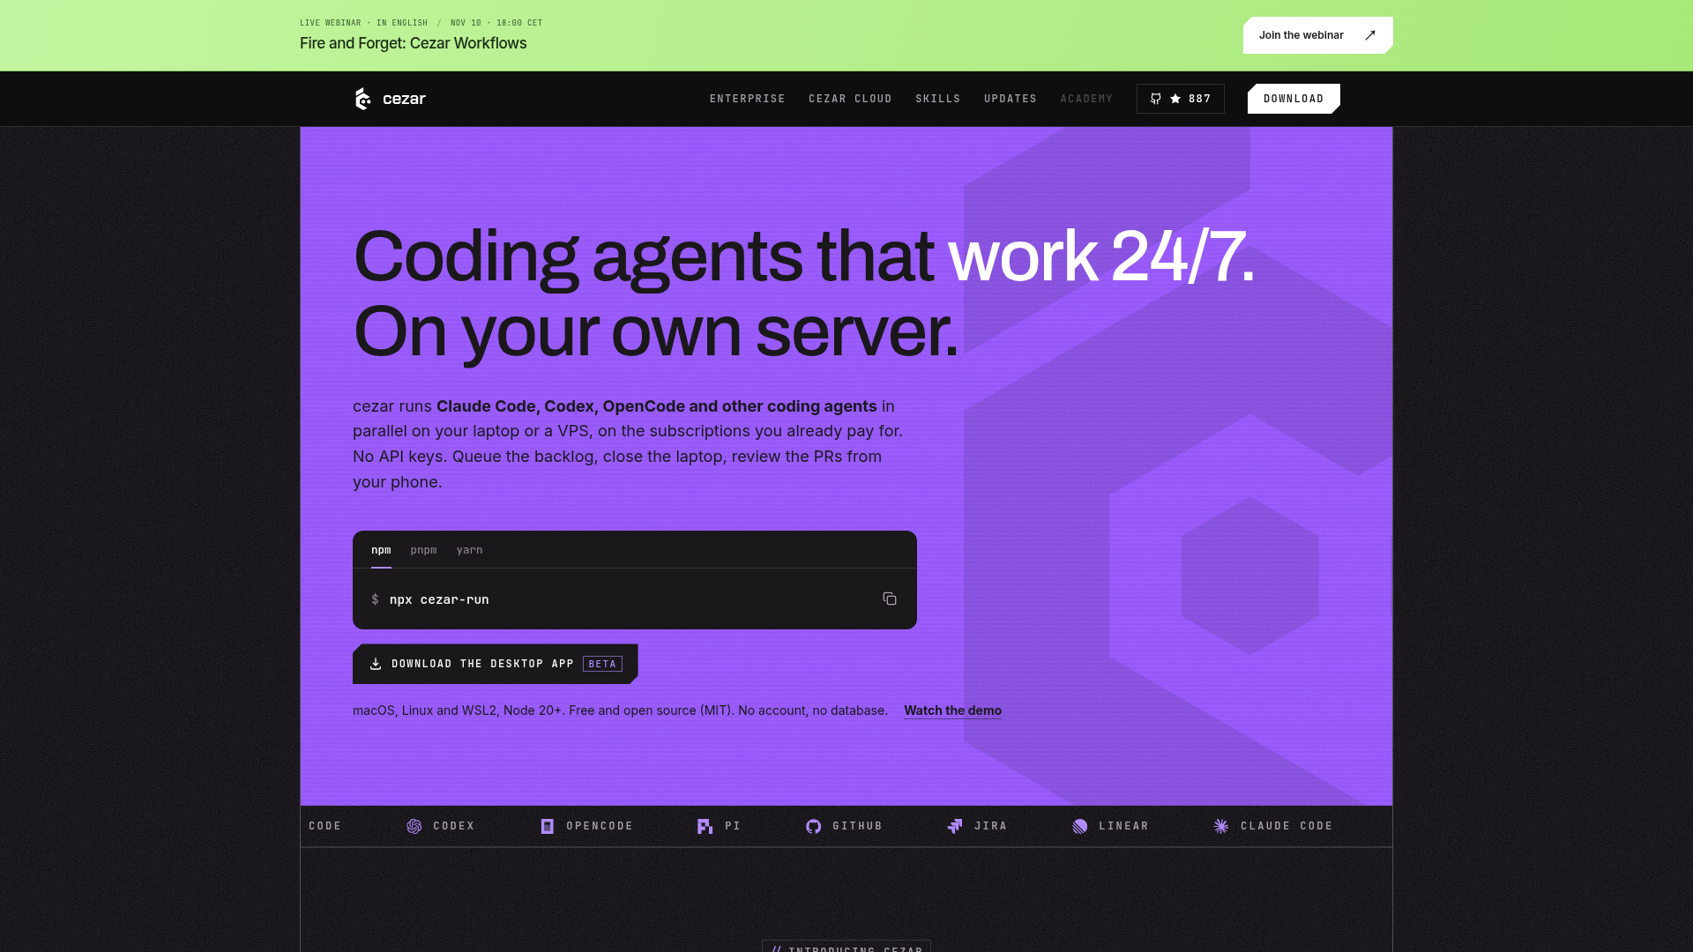
Task: Open the GitHub stars counter showing 887
Action: pyautogui.click(x=1180, y=99)
